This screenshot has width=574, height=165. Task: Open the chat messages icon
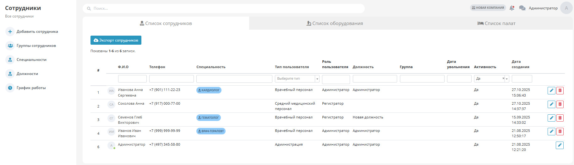[x=522, y=8]
